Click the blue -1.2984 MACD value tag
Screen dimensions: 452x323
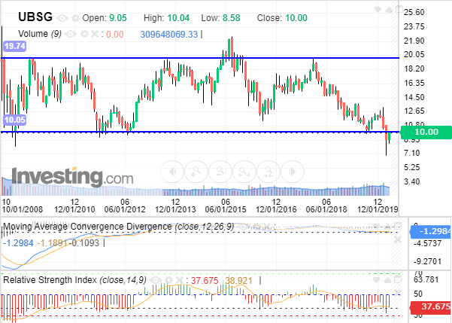(x=431, y=231)
